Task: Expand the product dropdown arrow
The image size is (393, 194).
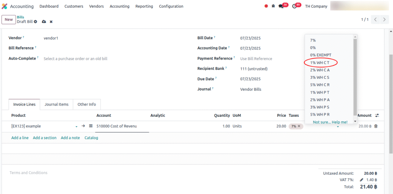Action: (76, 127)
